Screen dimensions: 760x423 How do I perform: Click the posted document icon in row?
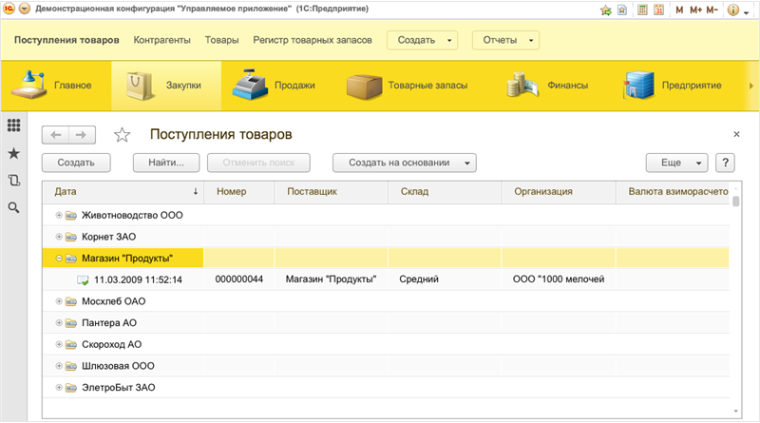(83, 279)
